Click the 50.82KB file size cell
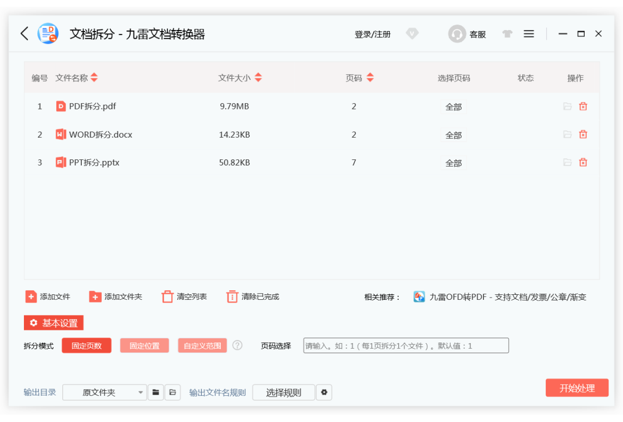This screenshot has width=623, height=422. click(234, 163)
